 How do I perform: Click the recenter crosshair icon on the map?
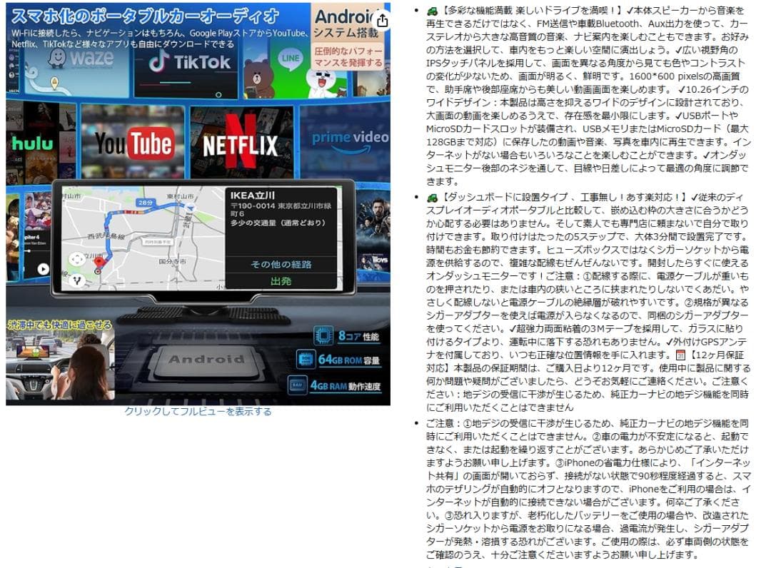tap(76, 259)
